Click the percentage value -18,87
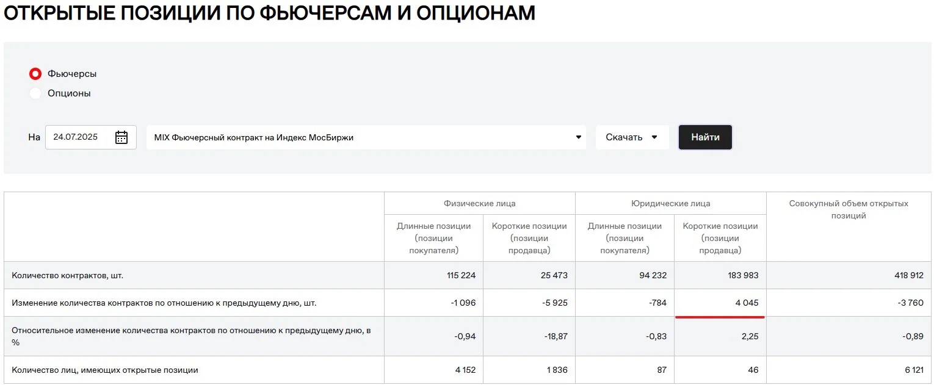Screen dimensions: 934x385 555,336
